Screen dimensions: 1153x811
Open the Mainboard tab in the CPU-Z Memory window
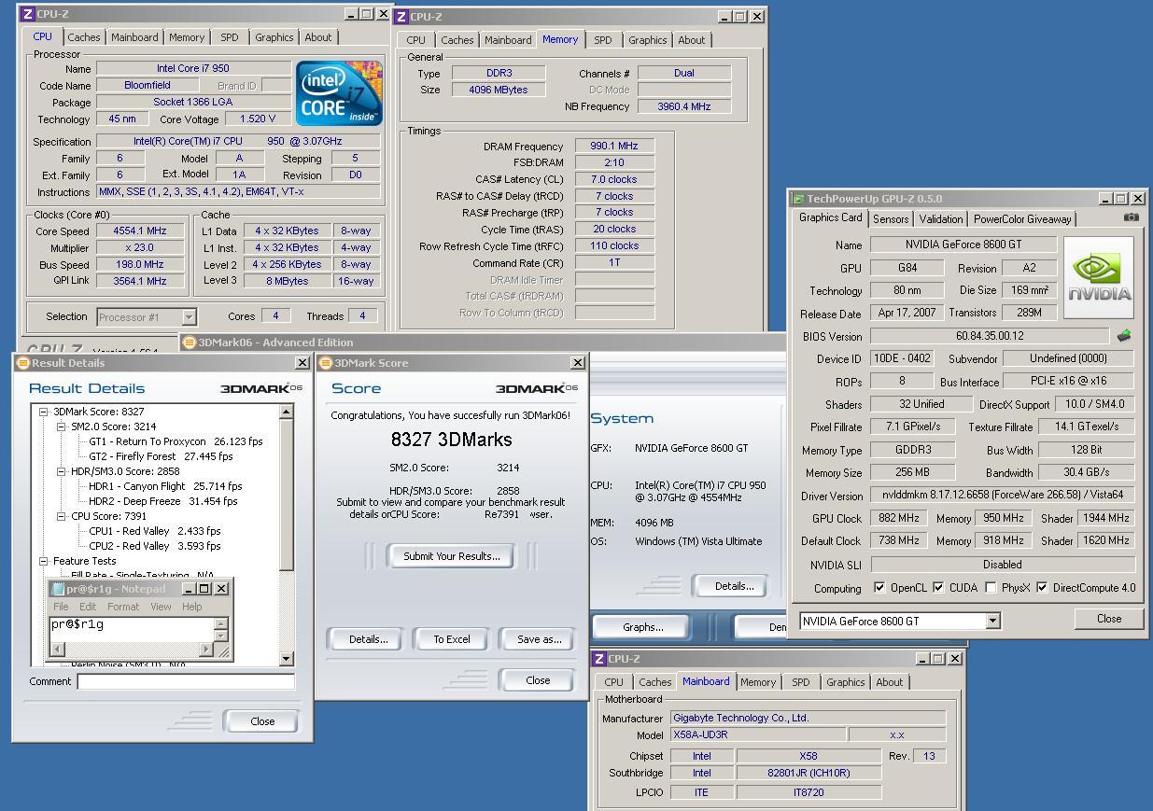tap(508, 40)
